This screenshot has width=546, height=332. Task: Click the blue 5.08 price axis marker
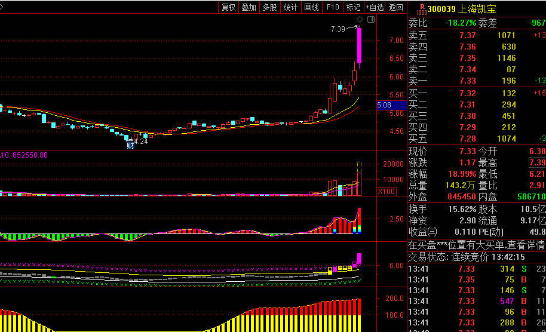coord(384,105)
